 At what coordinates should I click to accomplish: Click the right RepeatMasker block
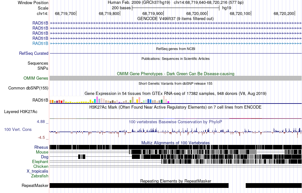tap(274, 185)
